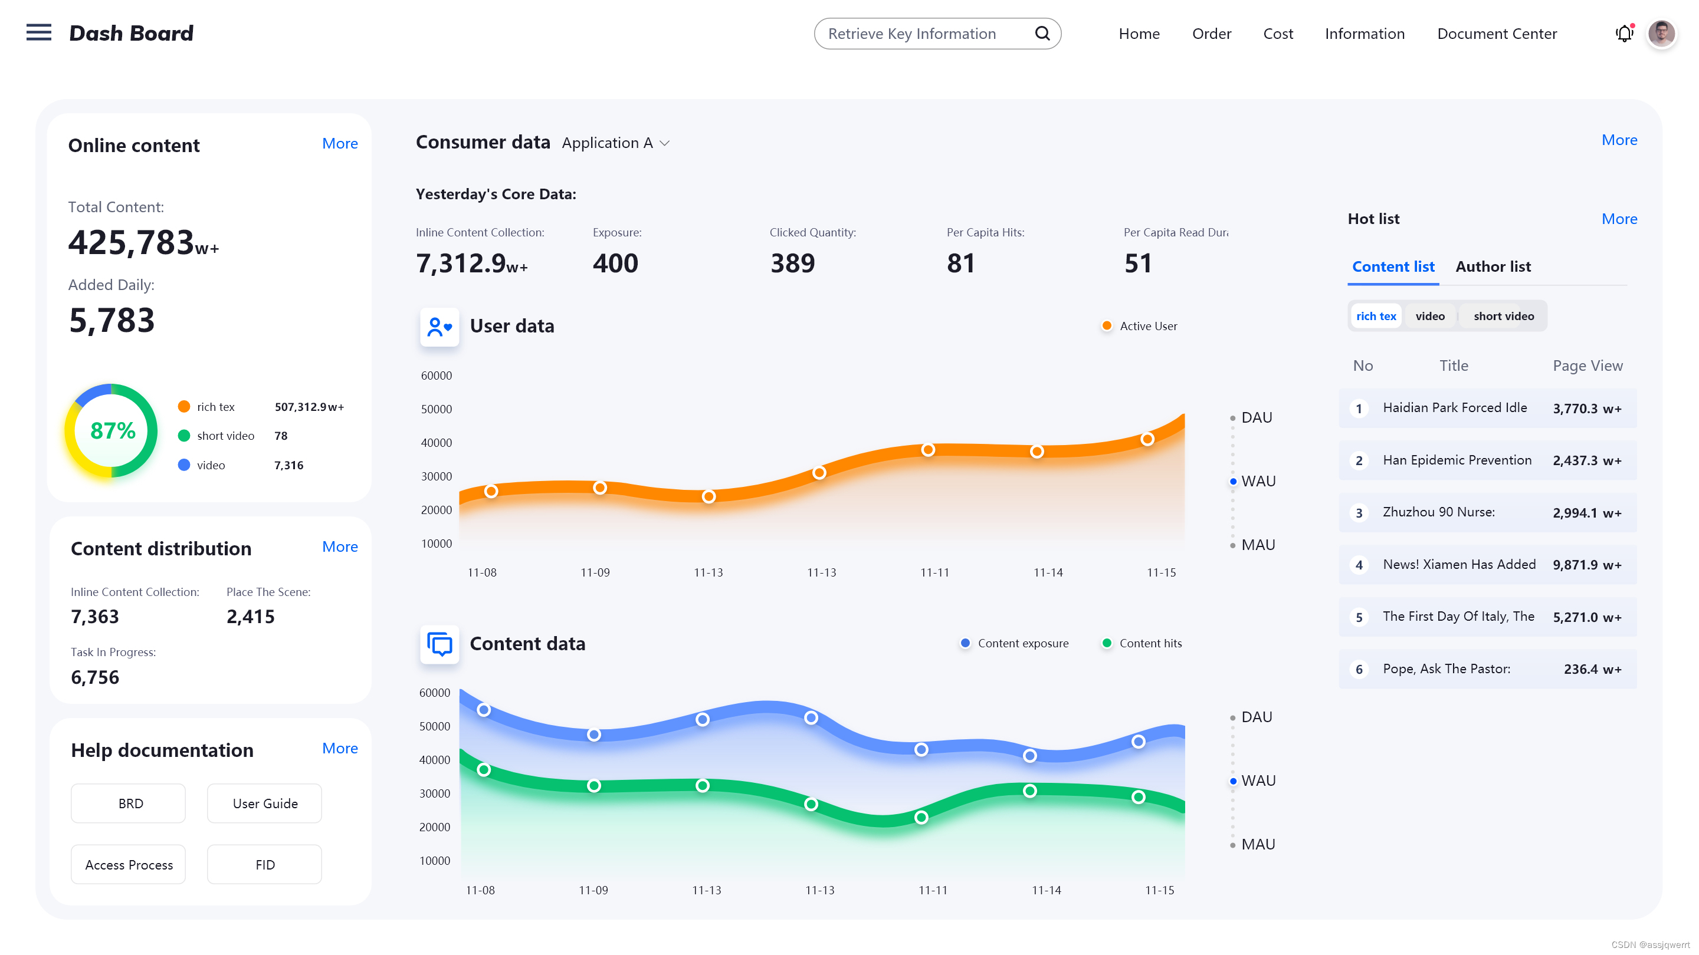The width and height of the screenshot is (1699, 955).
Task: Click the User data icon
Action: click(x=439, y=326)
